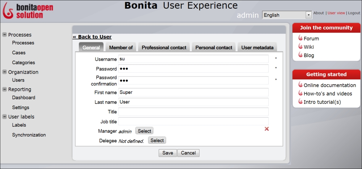
Task: Click the Bonita icon beside Forum
Action: (300, 38)
